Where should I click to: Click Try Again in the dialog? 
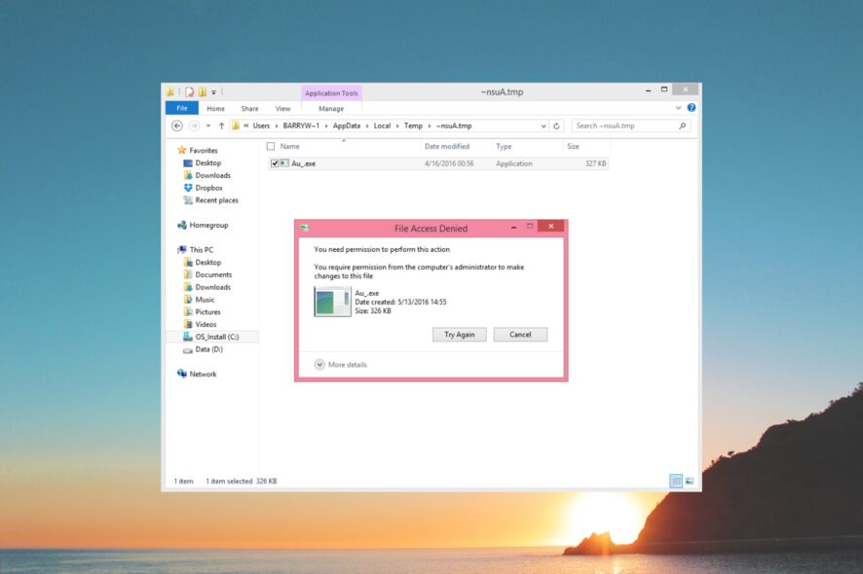click(460, 335)
